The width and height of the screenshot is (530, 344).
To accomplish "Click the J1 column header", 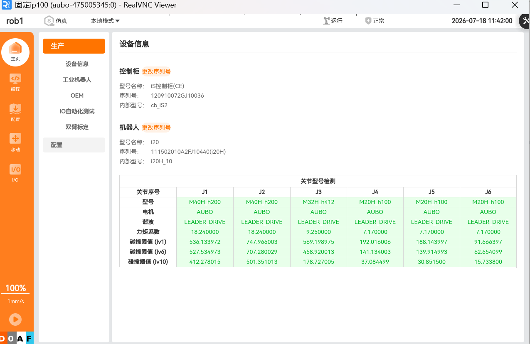I will pos(205,192).
